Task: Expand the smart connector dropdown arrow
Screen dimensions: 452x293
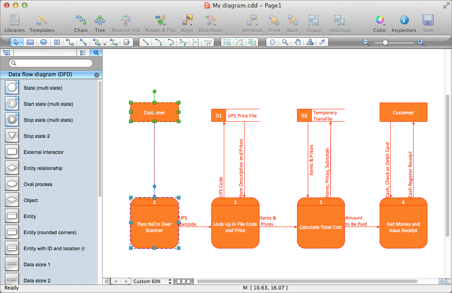Action: 105,44
